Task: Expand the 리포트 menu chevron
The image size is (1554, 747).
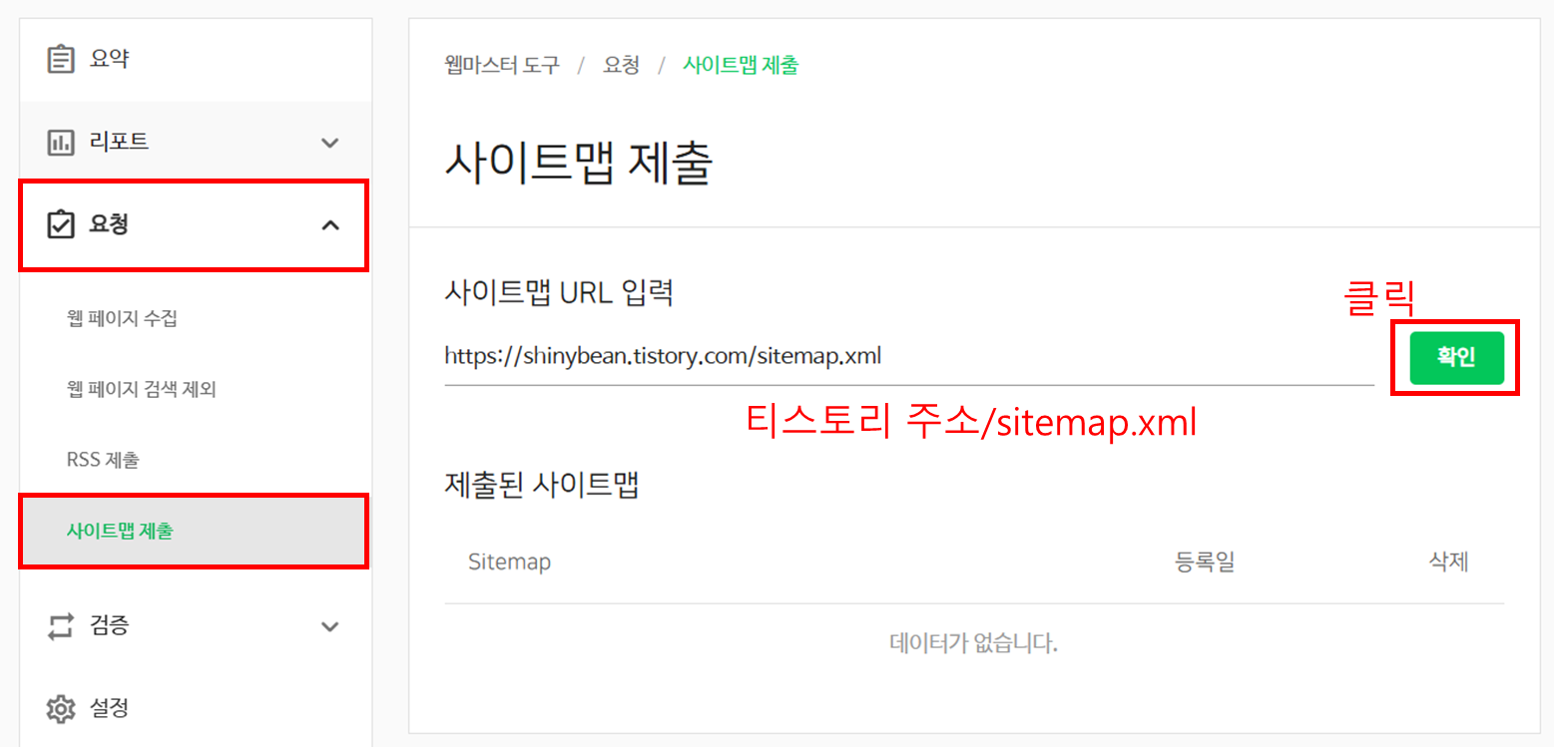Action: [330, 143]
